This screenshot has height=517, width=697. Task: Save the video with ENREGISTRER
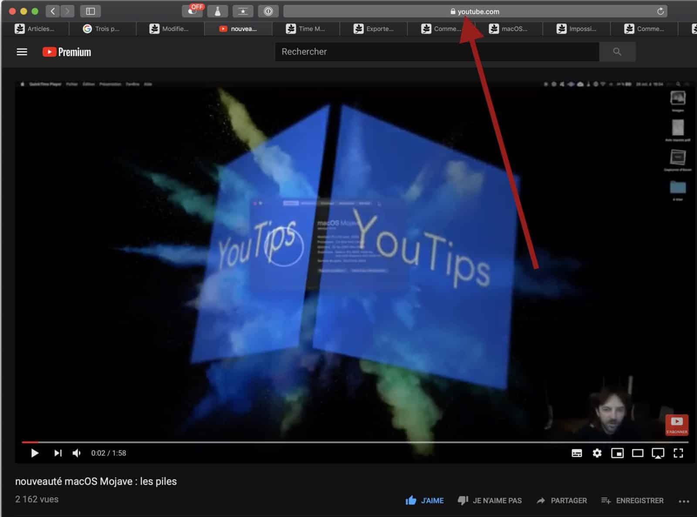coord(632,500)
